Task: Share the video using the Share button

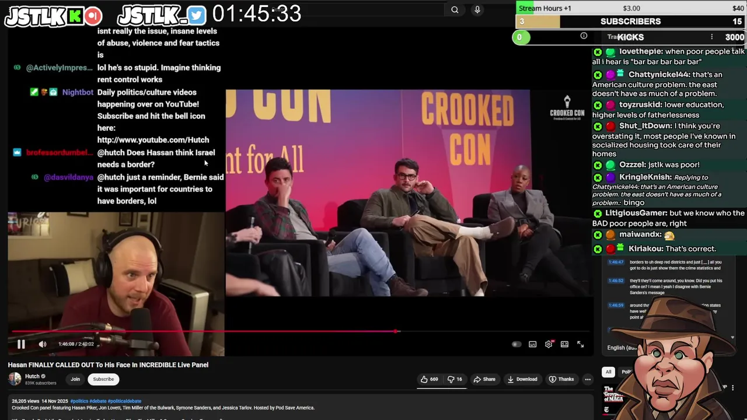Action: click(x=484, y=379)
